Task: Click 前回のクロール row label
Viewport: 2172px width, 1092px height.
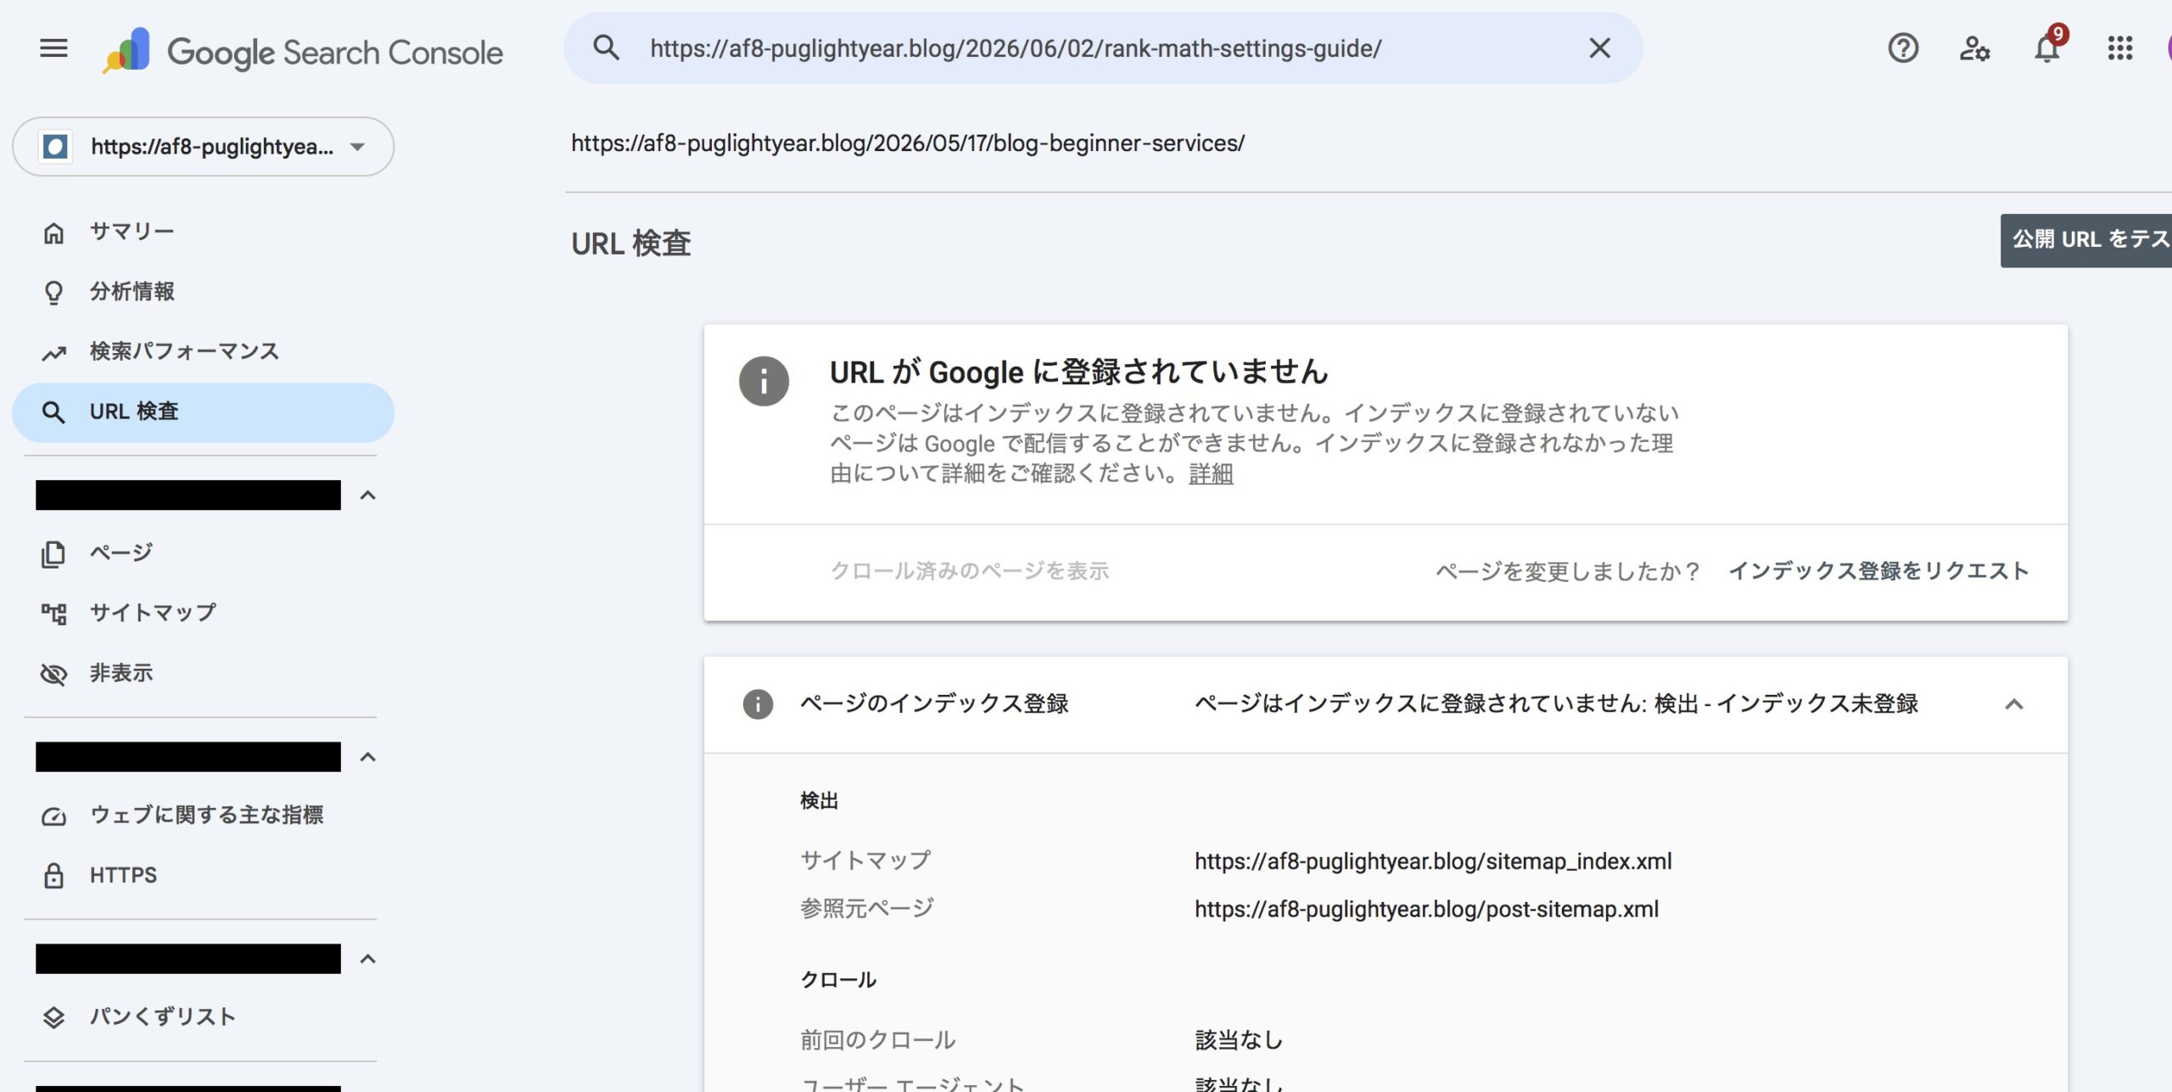Action: 878,1039
